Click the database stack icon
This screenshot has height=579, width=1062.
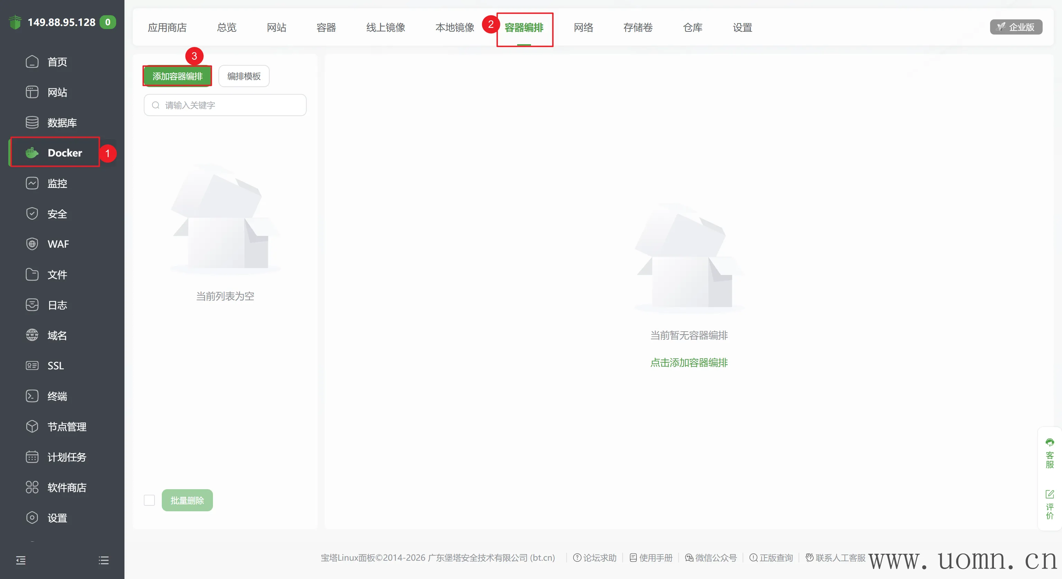pos(32,122)
